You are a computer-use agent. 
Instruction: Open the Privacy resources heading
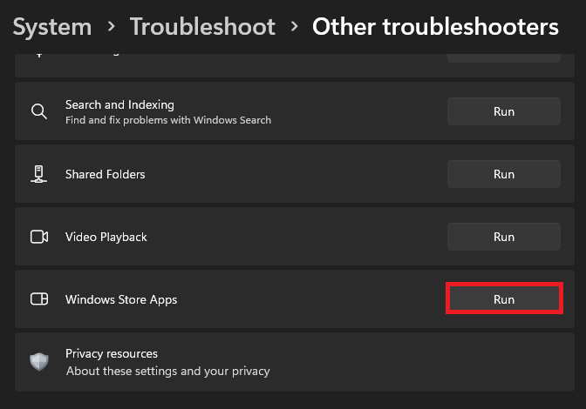[112, 354]
